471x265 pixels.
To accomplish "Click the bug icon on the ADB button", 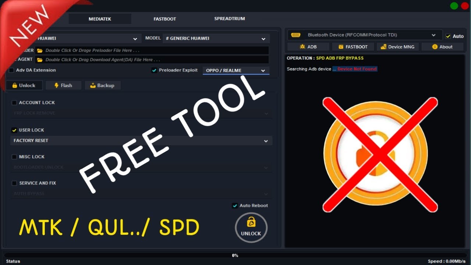I will click(302, 47).
